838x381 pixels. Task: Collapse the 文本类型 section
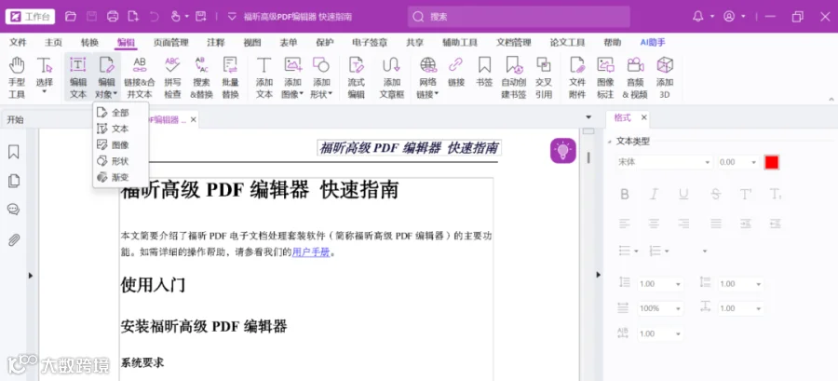coord(609,142)
